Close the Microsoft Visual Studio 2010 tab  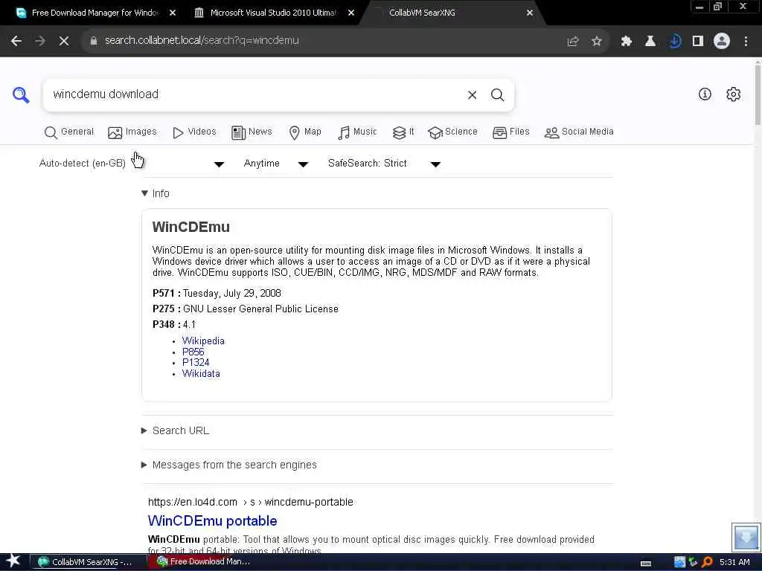(351, 13)
